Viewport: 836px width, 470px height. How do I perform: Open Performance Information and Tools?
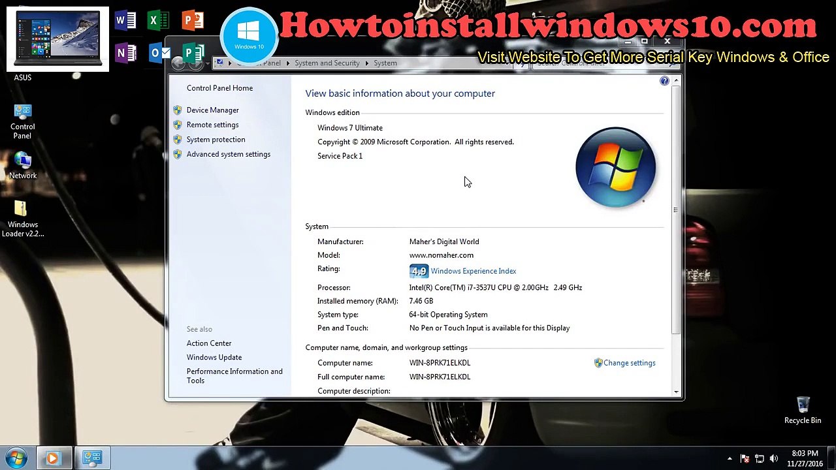234,376
